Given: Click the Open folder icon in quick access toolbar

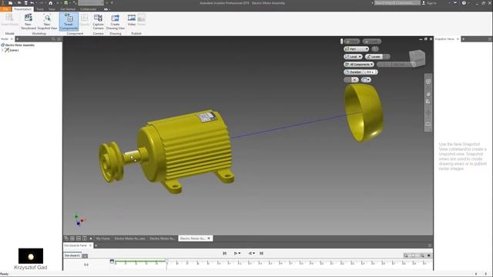Looking at the screenshot, I should click(x=18, y=3).
